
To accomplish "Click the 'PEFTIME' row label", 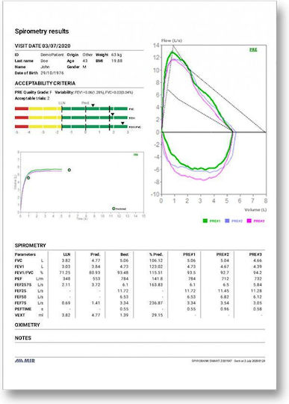I will pyautogui.click(x=23, y=309).
